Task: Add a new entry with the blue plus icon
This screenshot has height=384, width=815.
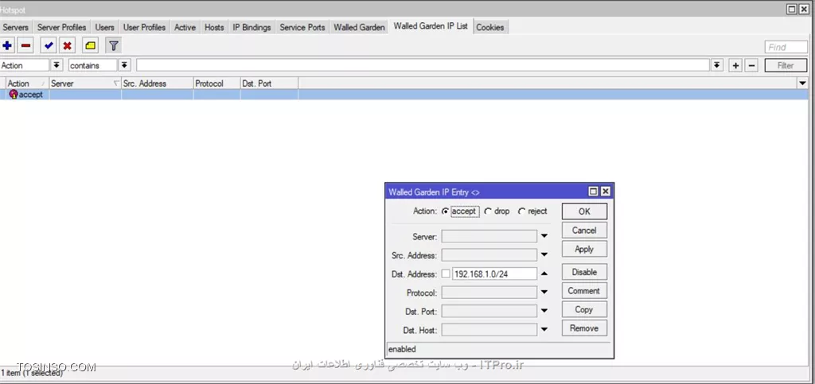Action: click(x=7, y=45)
